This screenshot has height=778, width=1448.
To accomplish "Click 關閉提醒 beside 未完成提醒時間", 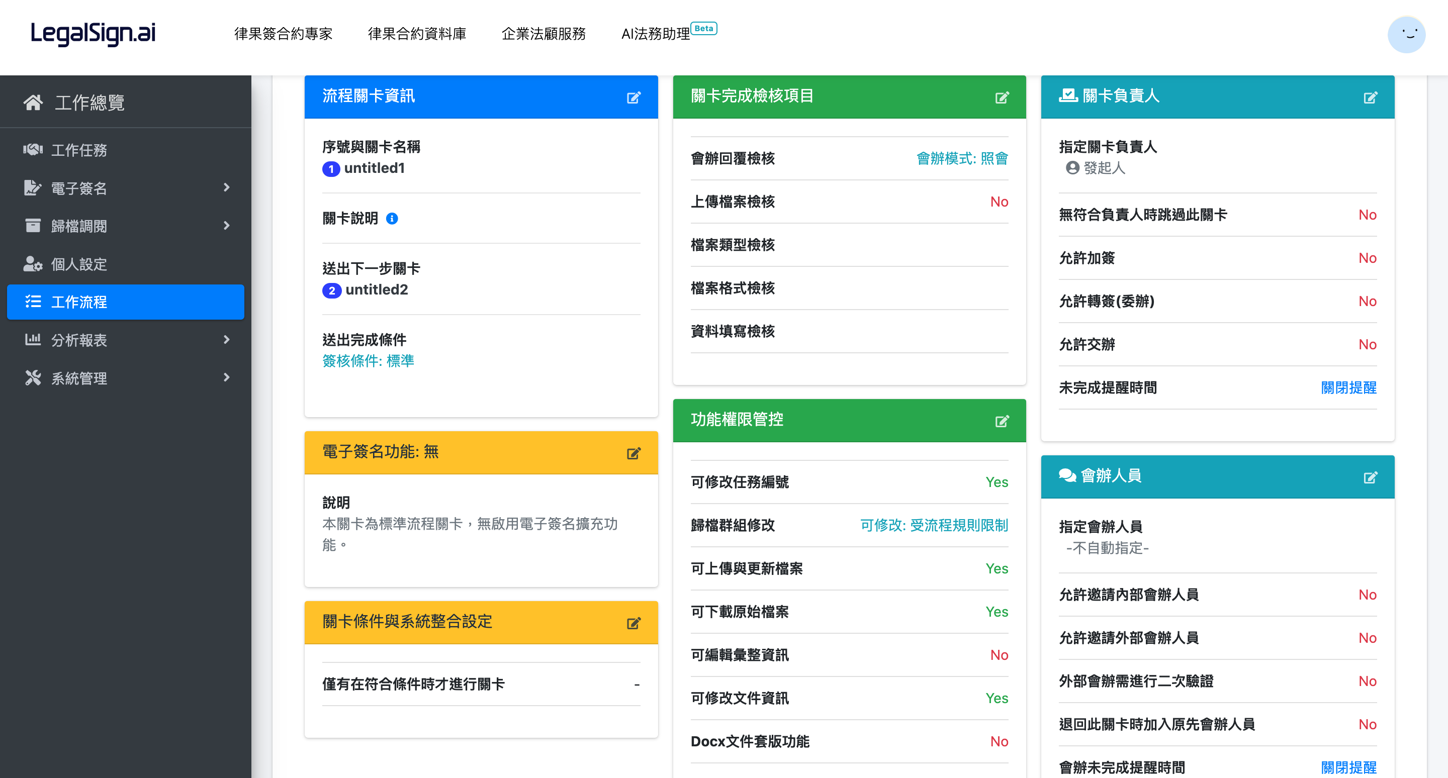I will pos(1348,387).
